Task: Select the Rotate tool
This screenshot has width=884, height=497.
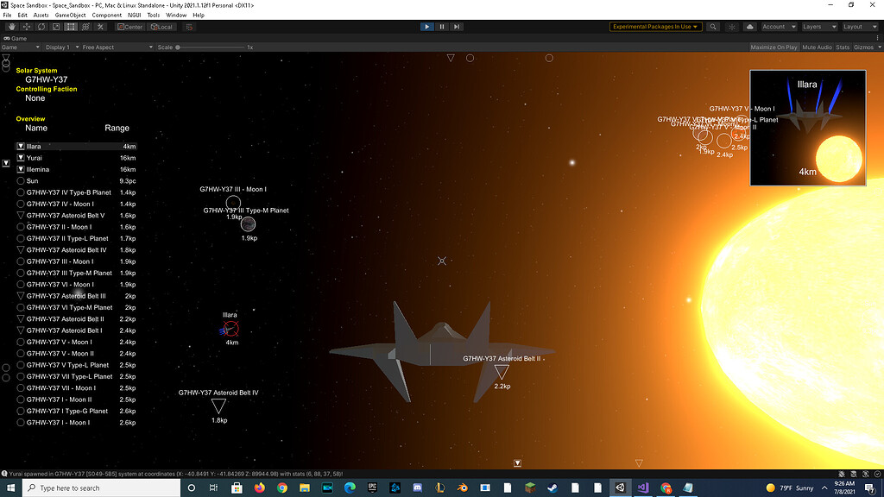Action: point(40,27)
